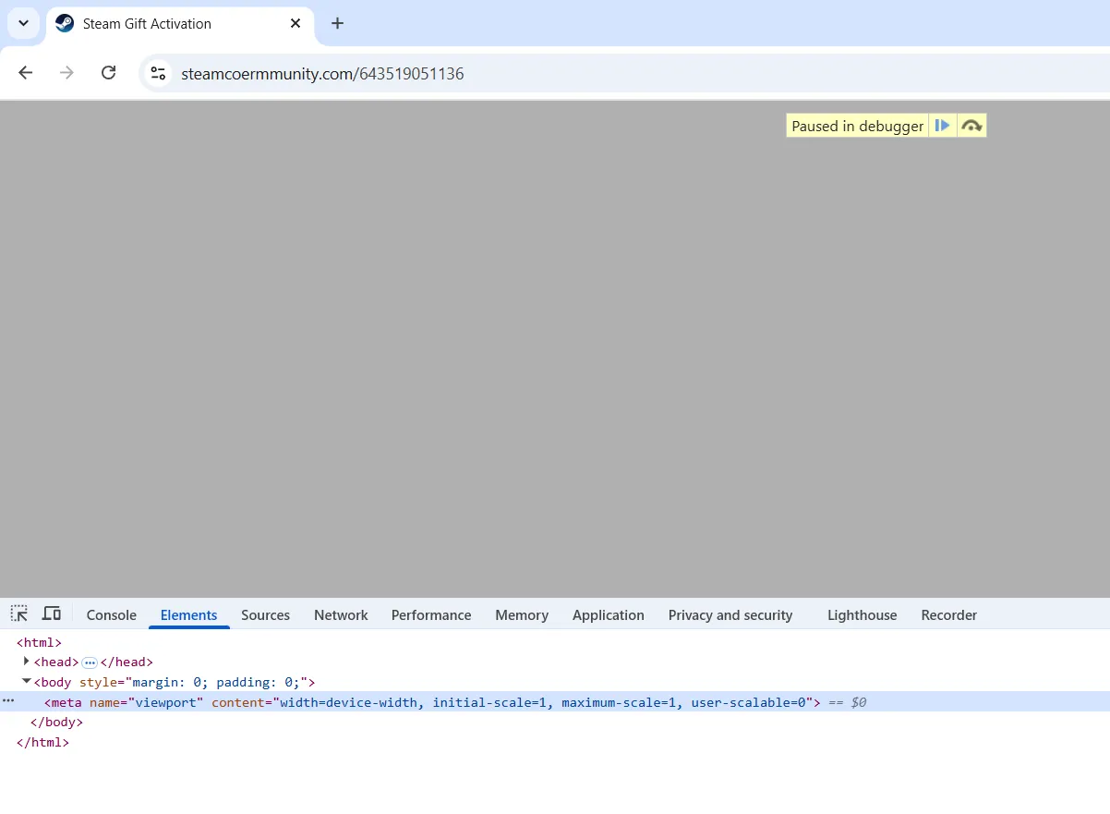Click the Steam favicon on the tab
The image size is (1110, 814).
[65, 23]
